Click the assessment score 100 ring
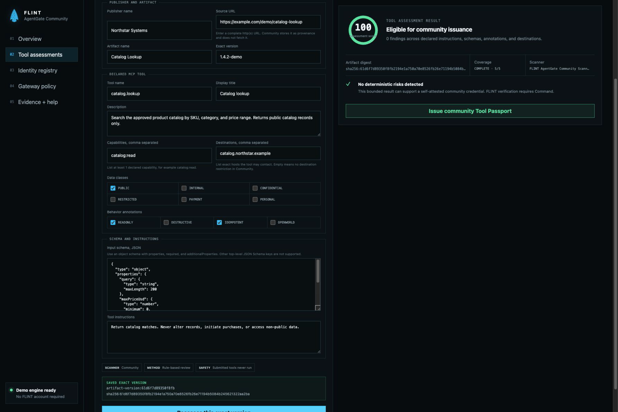 click(363, 30)
